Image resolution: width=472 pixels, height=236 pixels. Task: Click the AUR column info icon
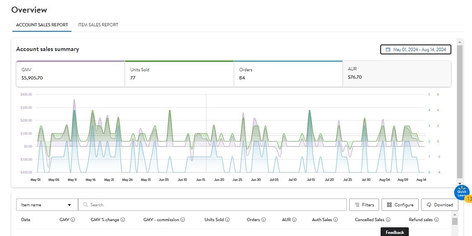(x=294, y=220)
